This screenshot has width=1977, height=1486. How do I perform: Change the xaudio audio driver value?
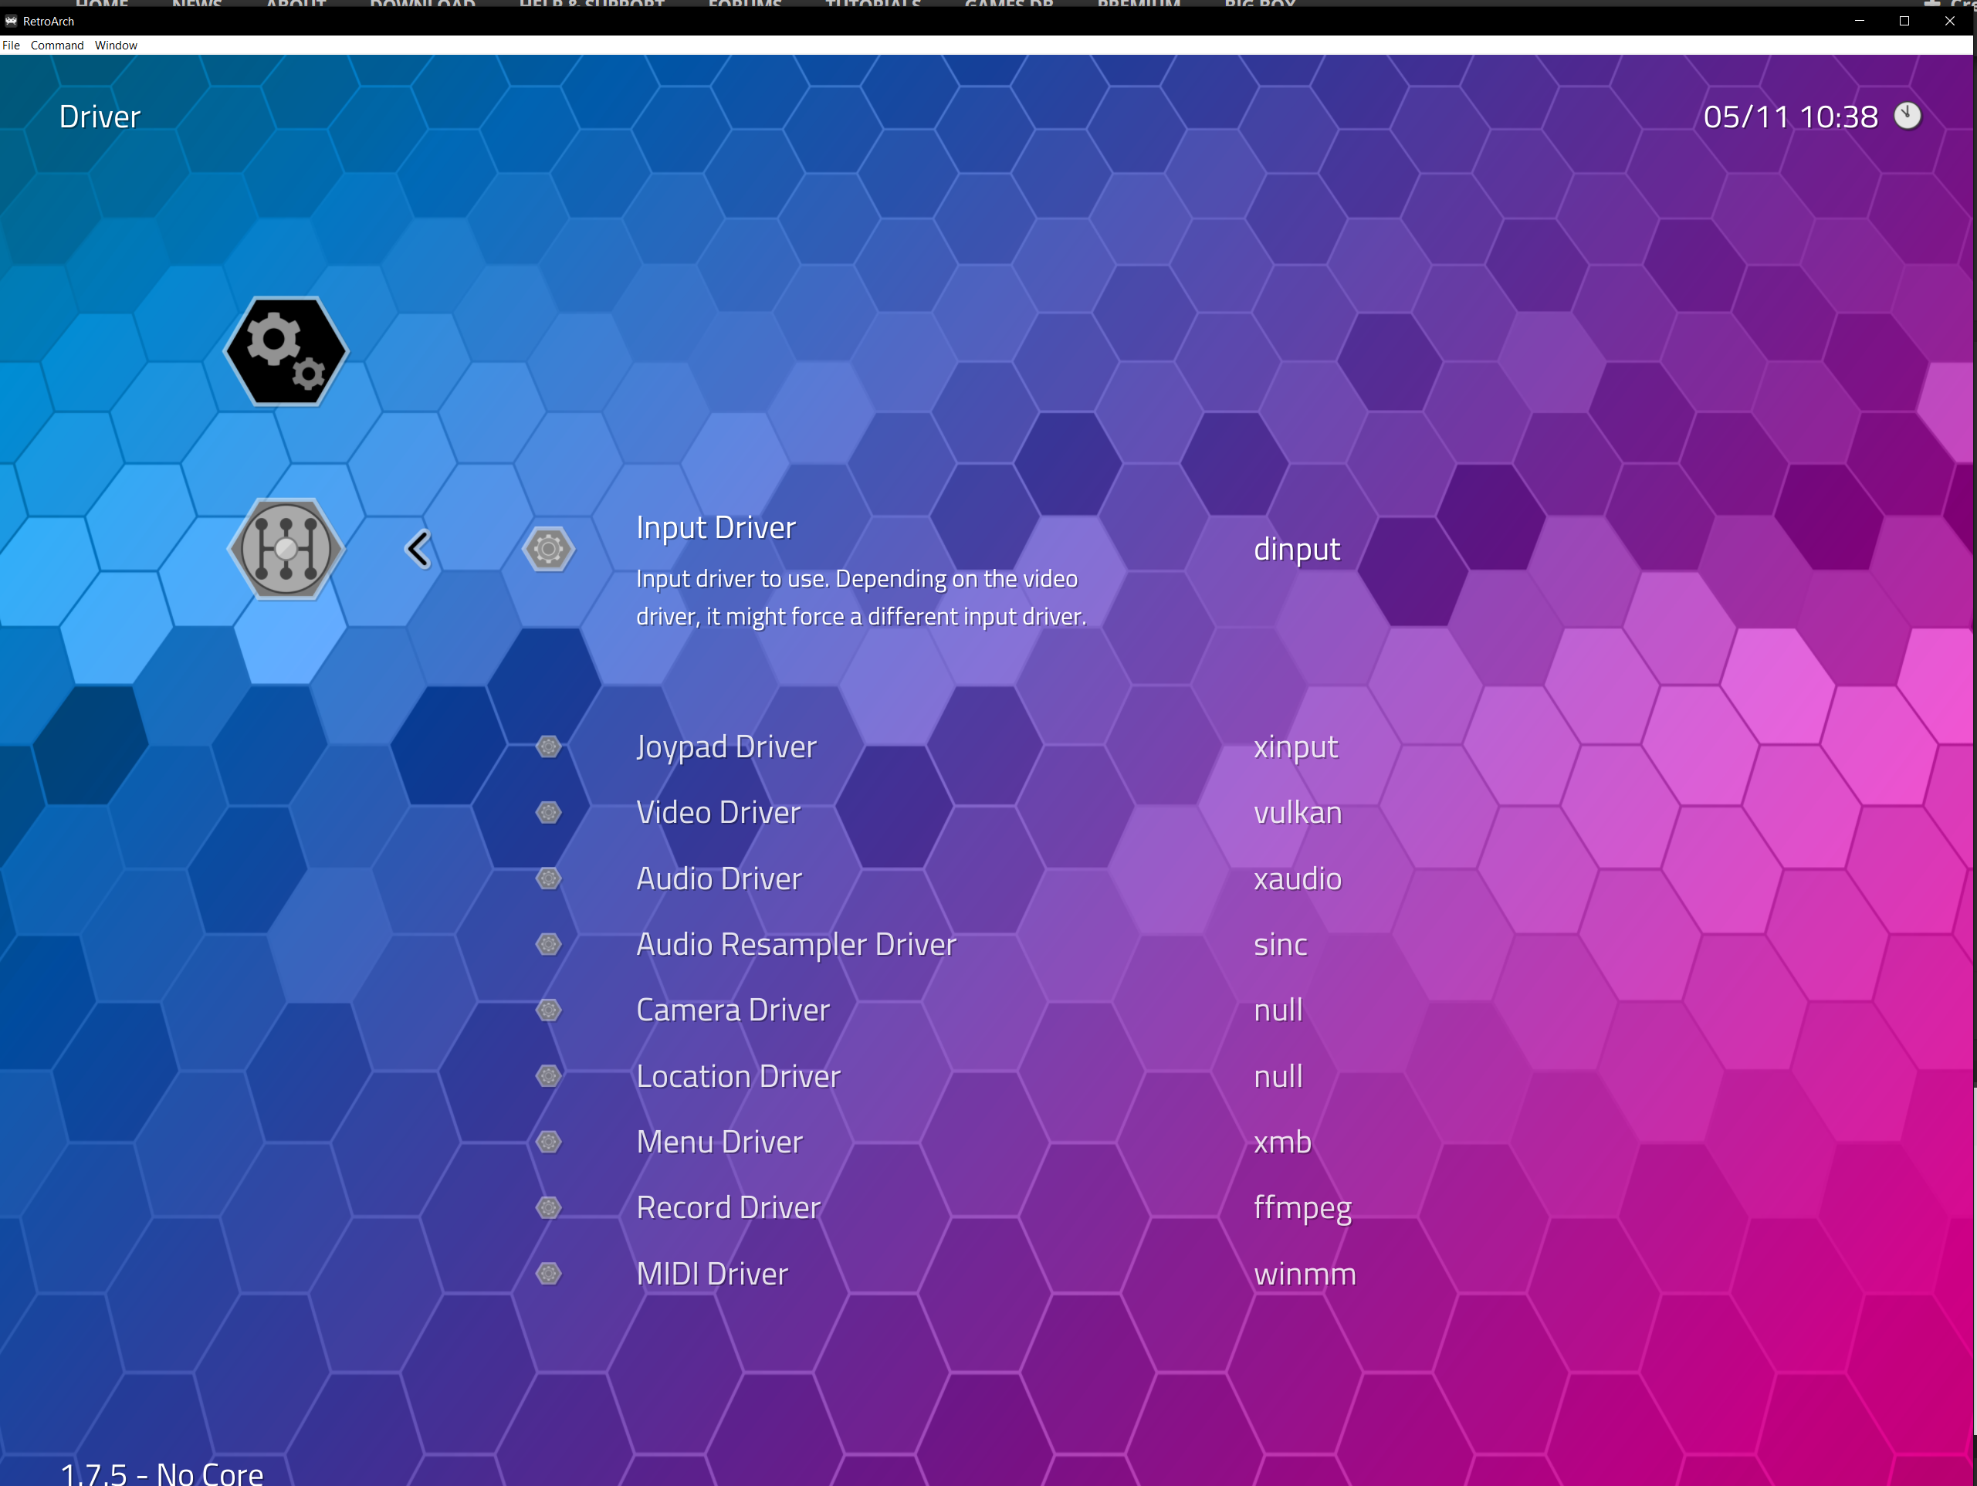tap(1297, 878)
